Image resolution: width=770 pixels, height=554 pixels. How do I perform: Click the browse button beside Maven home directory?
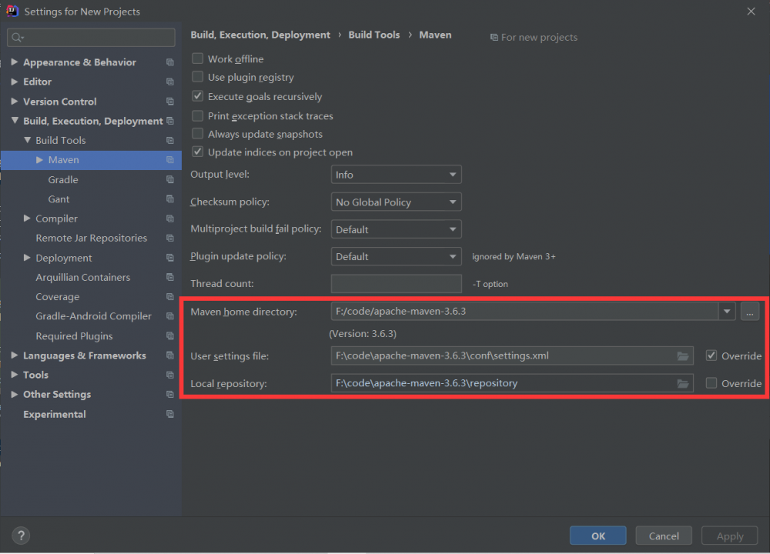pos(750,312)
